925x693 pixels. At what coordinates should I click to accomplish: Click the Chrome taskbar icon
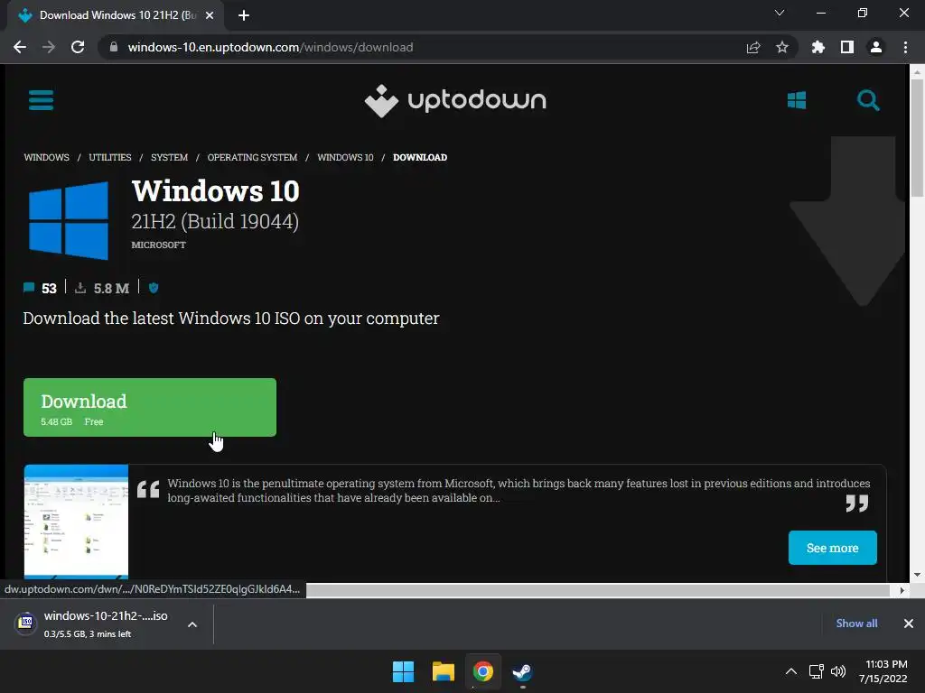pyautogui.click(x=482, y=671)
